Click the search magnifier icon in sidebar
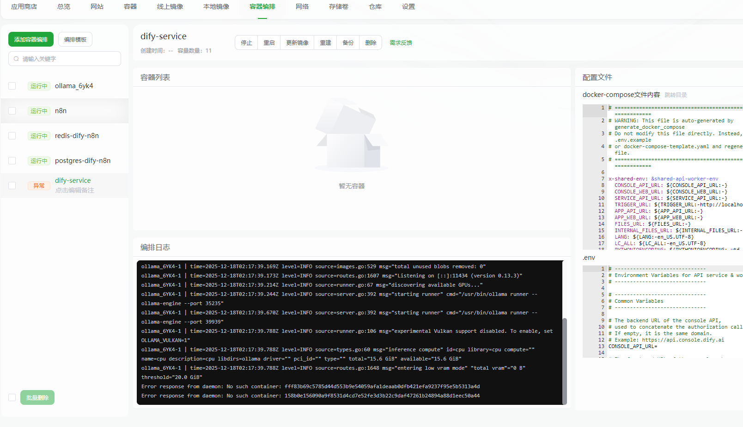Image resolution: width=743 pixels, height=427 pixels. tap(16, 59)
